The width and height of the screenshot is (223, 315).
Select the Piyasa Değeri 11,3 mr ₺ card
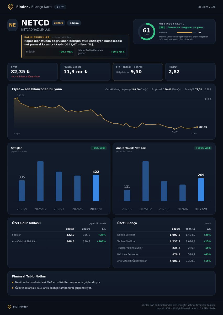[85, 72]
